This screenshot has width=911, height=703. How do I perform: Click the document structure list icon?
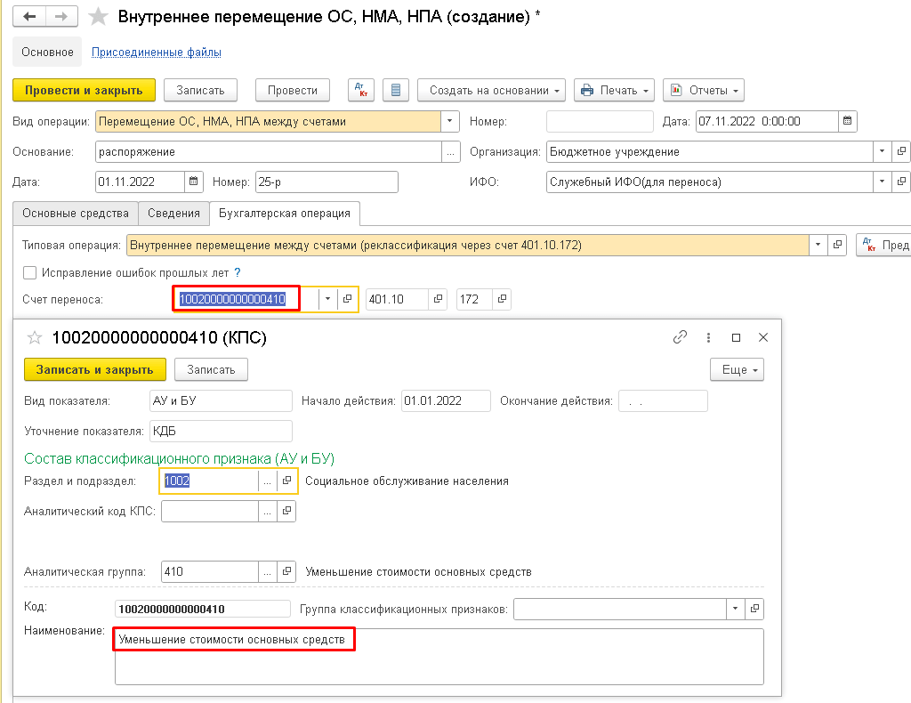point(395,90)
